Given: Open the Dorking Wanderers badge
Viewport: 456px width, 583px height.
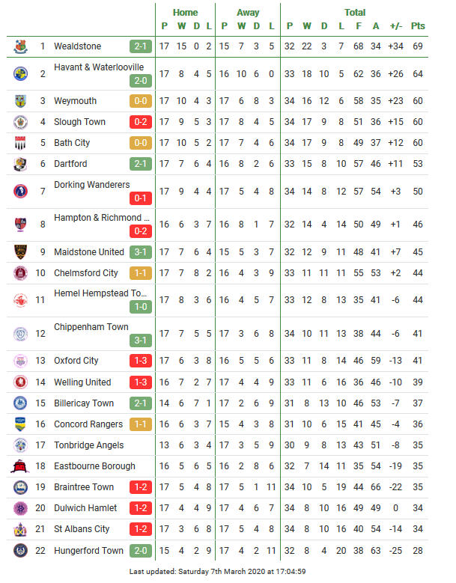Looking at the screenshot, I should click(20, 191).
